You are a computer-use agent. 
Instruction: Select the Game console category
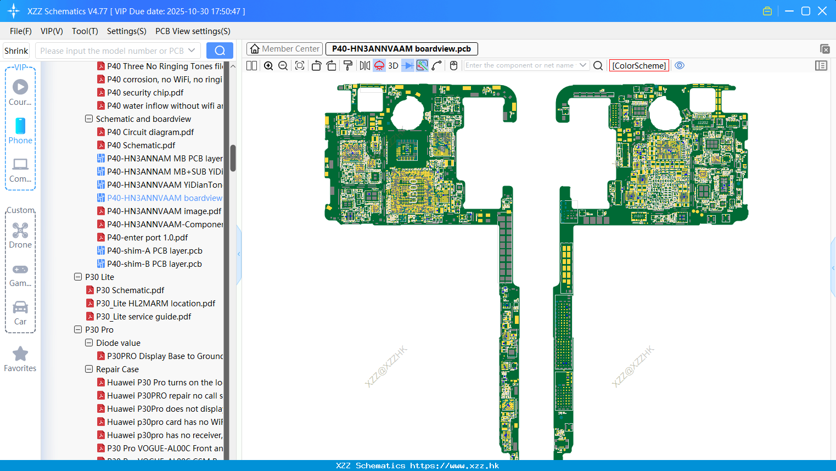click(20, 274)
